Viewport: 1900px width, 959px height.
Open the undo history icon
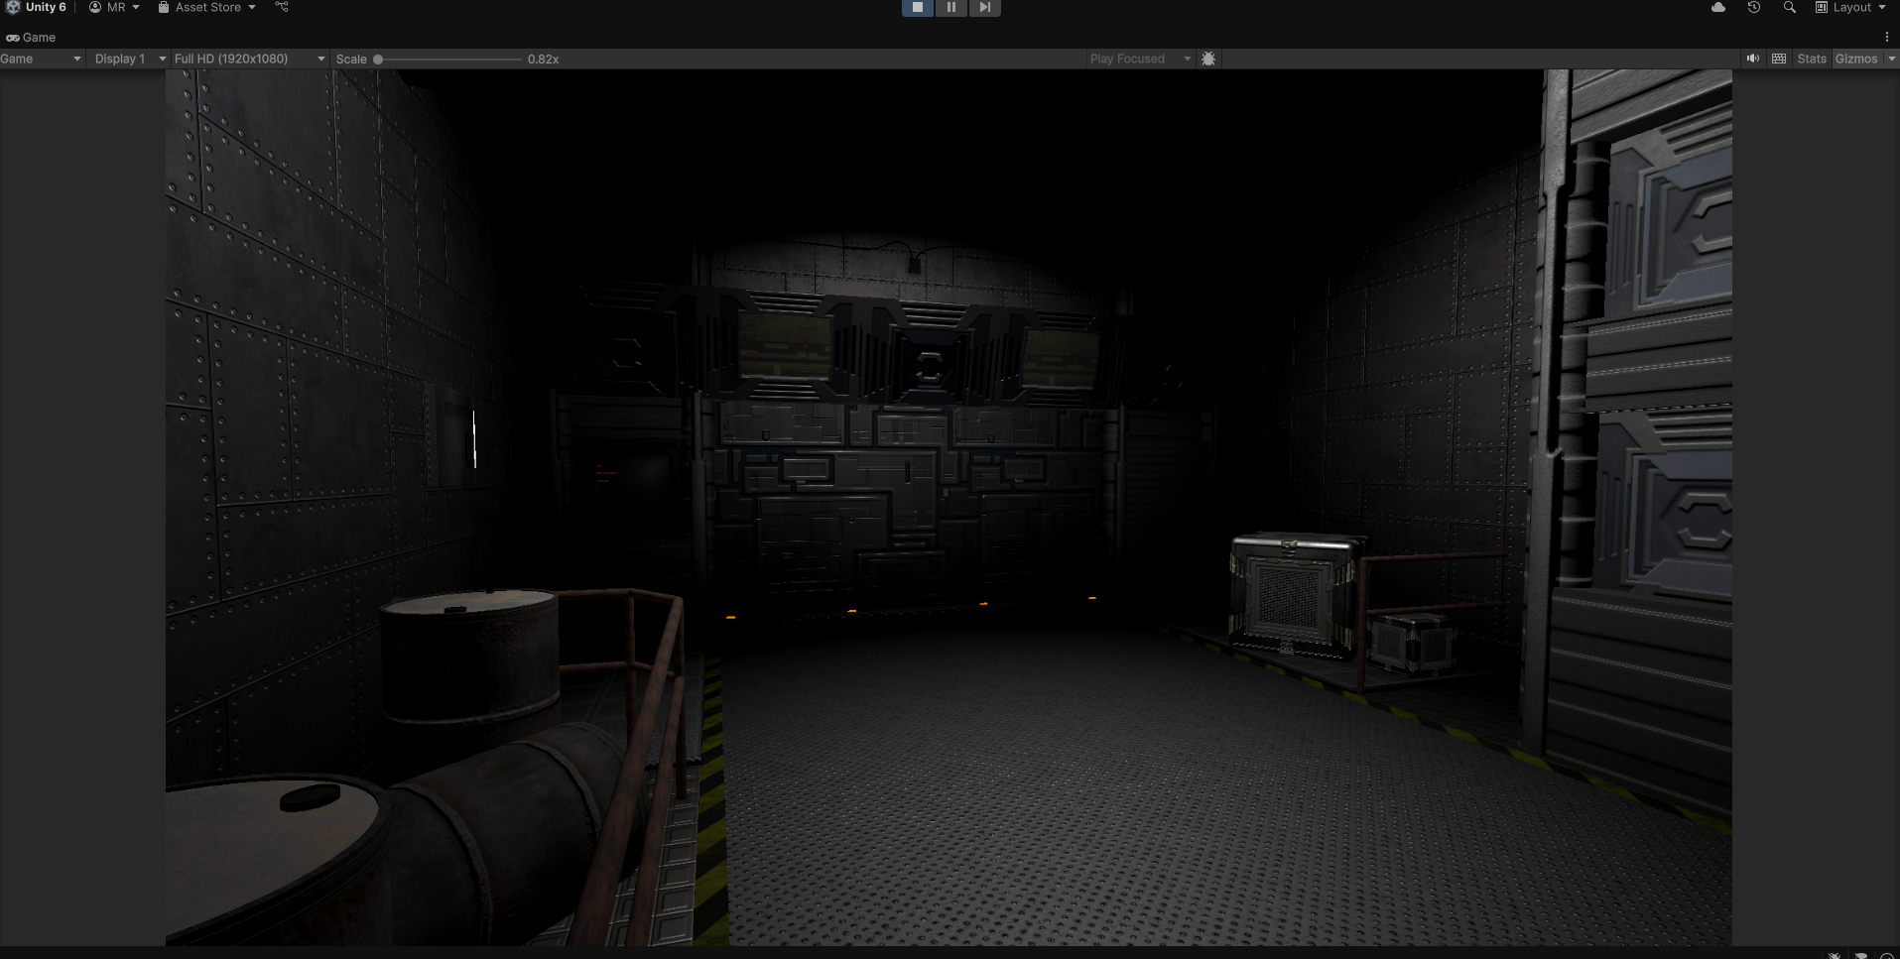(1753, 7)
